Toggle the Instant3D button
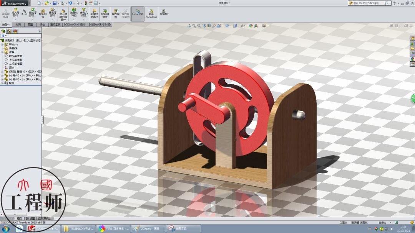Viewport: 415px width, 233px height. (x=138, y=14)
